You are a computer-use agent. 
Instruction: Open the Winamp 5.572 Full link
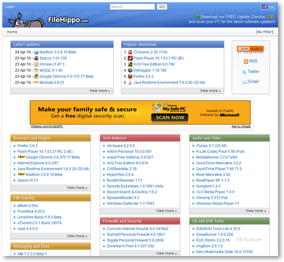point(212,198)
